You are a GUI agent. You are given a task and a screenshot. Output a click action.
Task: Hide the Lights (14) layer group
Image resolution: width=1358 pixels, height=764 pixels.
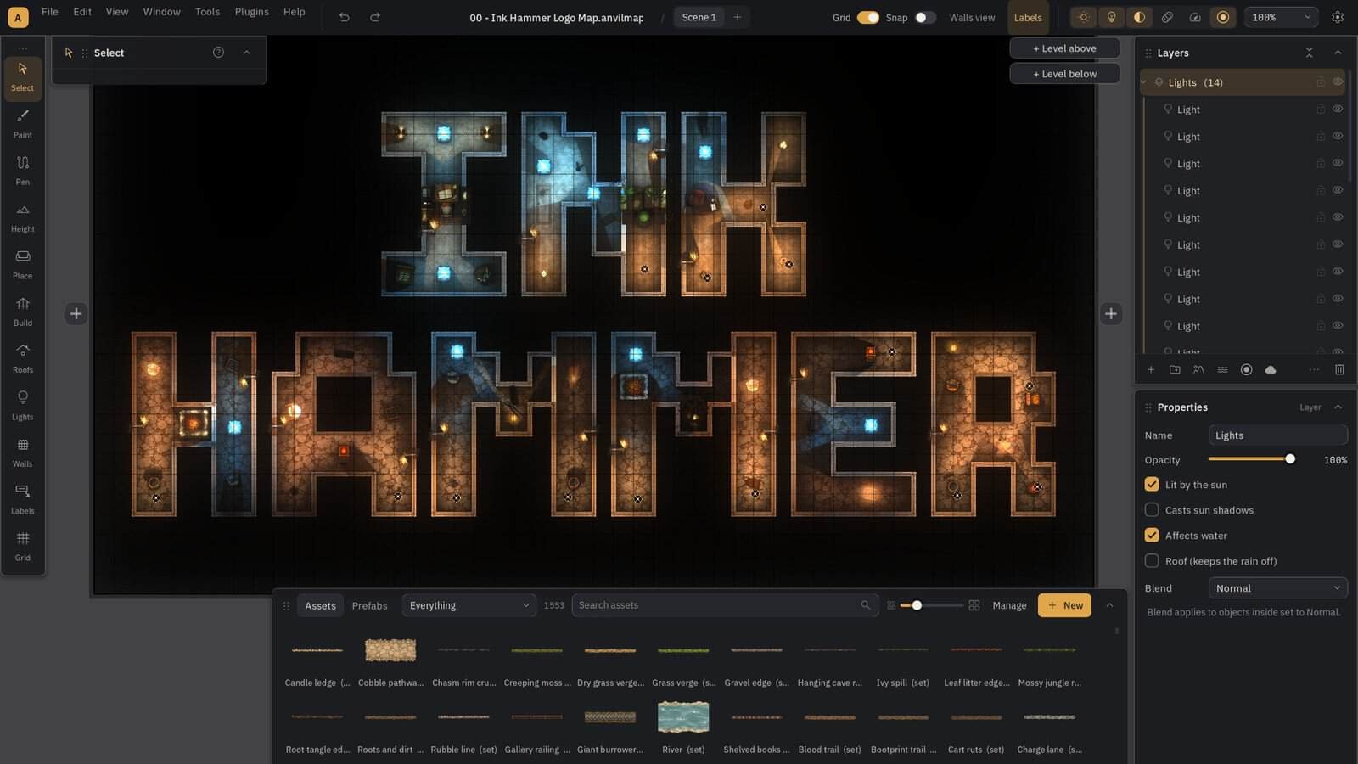(1338, 82)
